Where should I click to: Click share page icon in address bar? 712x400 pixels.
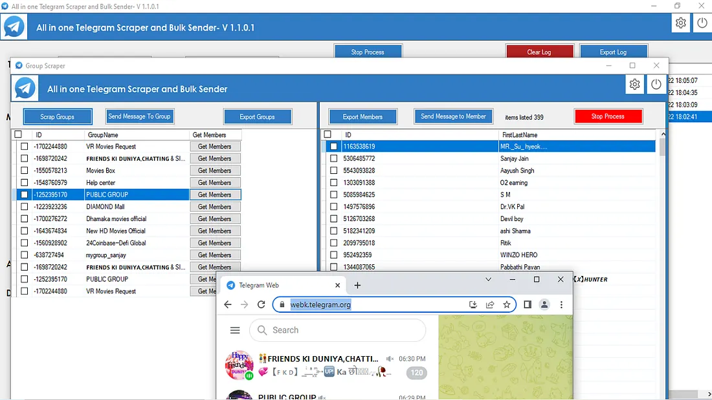tap(490, 305)
